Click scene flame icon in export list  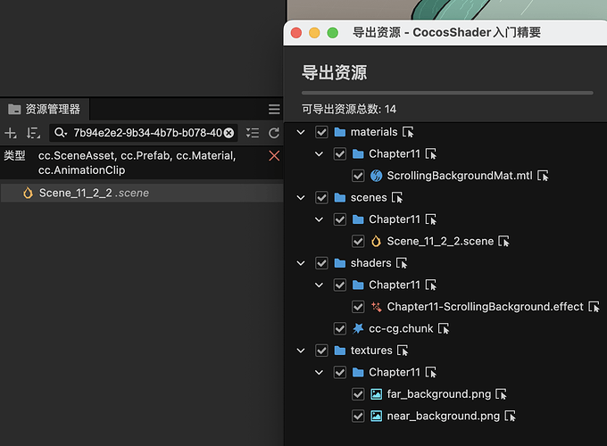(x=377, y=242)
